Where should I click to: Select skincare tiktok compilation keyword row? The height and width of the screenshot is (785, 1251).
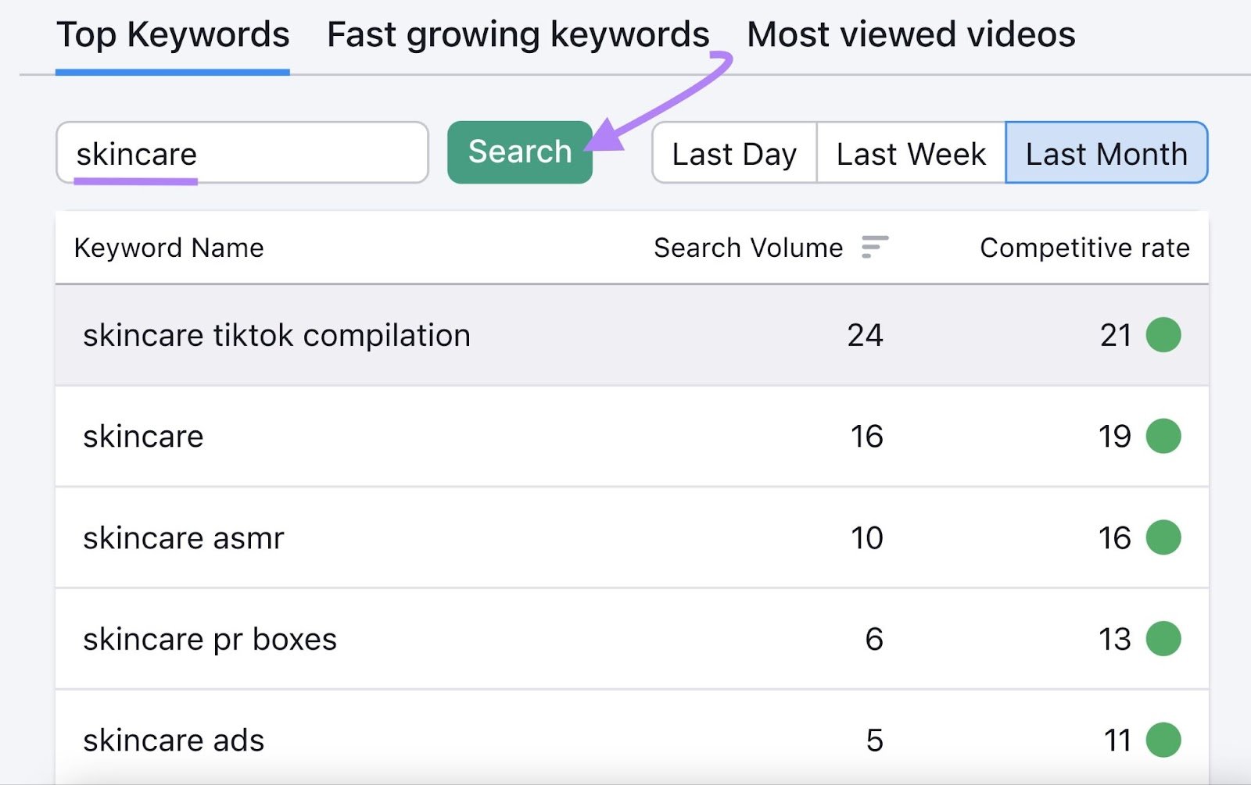point(277,336)
